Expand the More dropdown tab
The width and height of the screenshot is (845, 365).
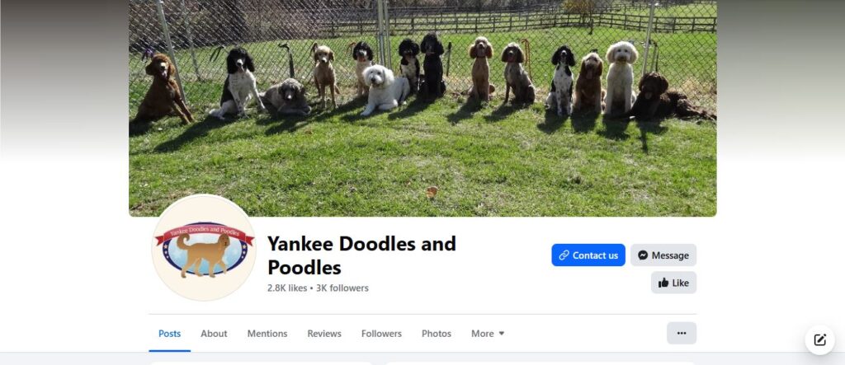488,334
